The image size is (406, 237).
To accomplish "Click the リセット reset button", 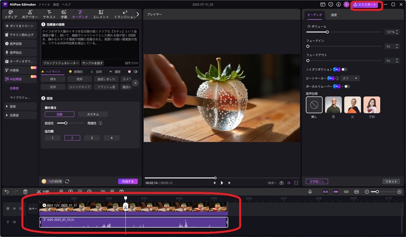I will point(391,181).
